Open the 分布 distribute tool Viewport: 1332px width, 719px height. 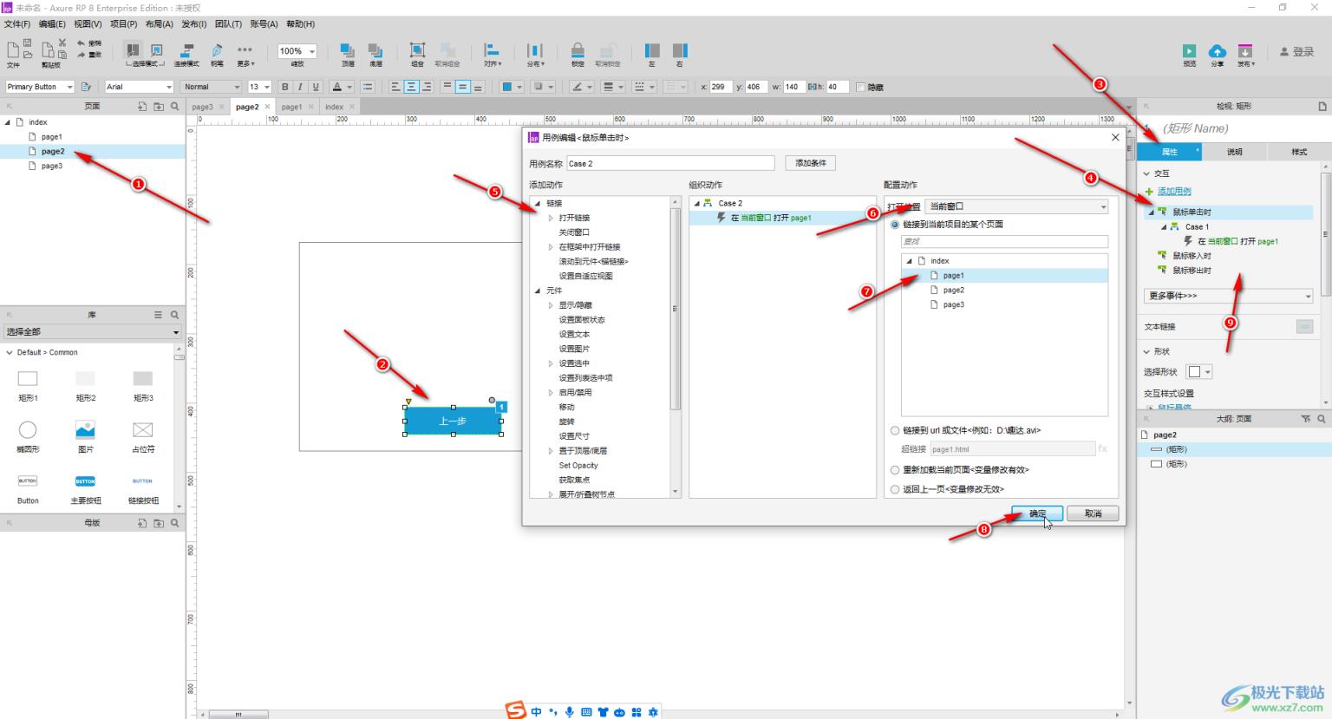[535, 54]
